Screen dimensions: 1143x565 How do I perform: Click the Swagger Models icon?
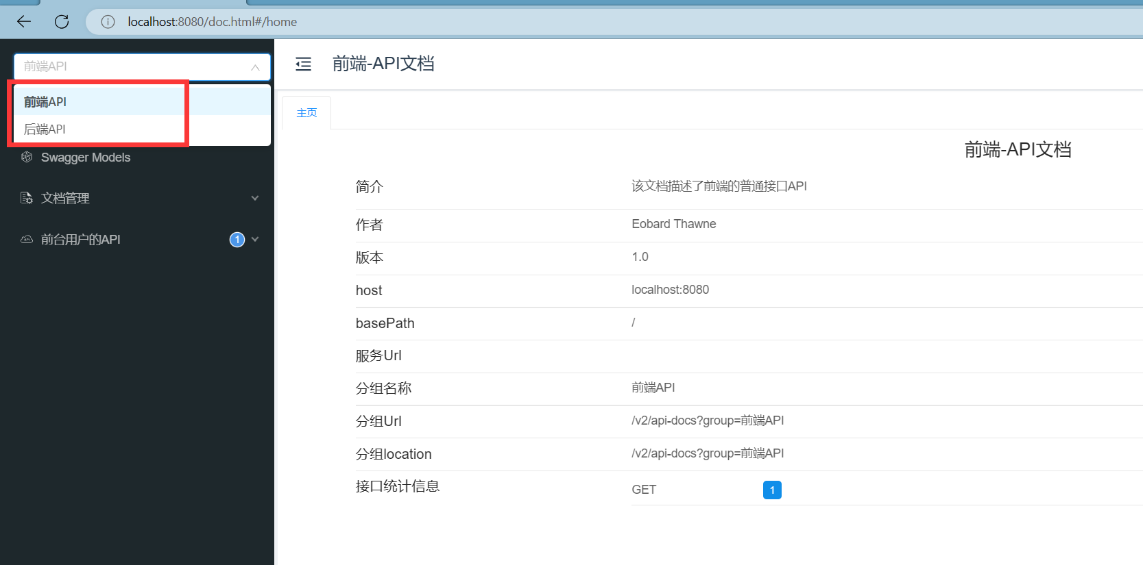27,158
